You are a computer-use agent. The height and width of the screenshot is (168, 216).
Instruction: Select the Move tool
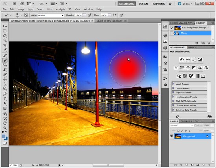(x=5, y=26)
